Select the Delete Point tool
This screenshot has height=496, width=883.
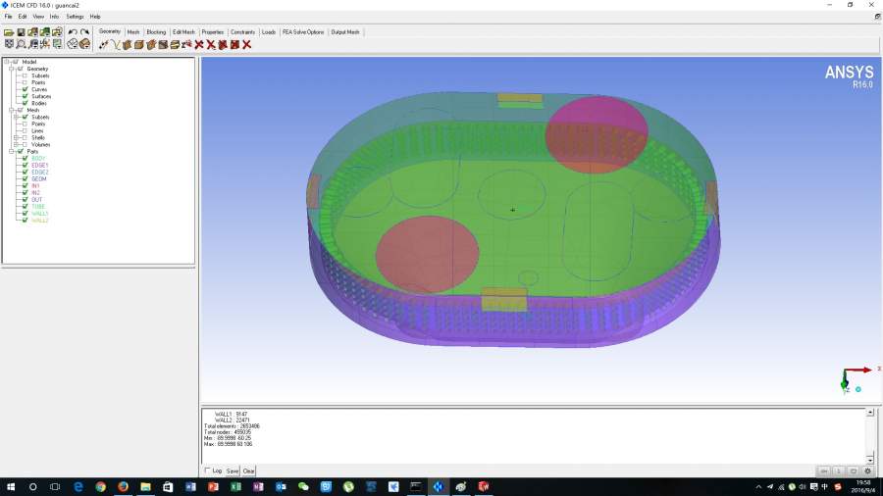[x=199, y=44]
